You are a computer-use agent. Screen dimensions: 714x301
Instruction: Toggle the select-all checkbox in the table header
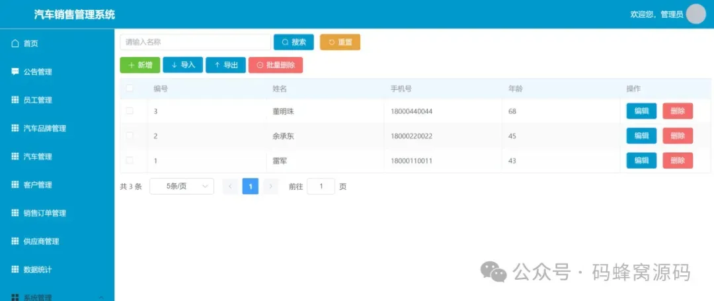130,89
